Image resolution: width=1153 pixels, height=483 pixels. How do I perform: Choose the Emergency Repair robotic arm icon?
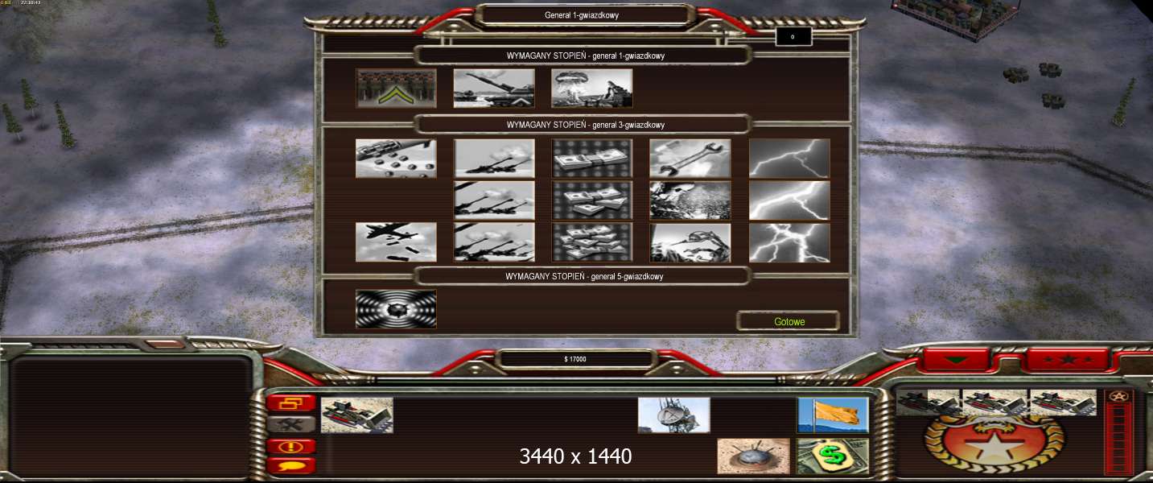pos(690,242)
